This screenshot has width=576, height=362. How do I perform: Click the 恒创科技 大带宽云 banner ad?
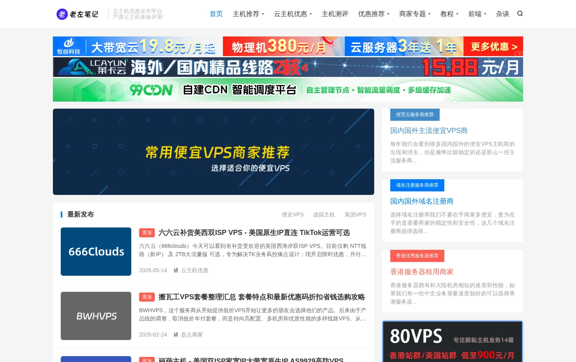(x=138, y=46)
